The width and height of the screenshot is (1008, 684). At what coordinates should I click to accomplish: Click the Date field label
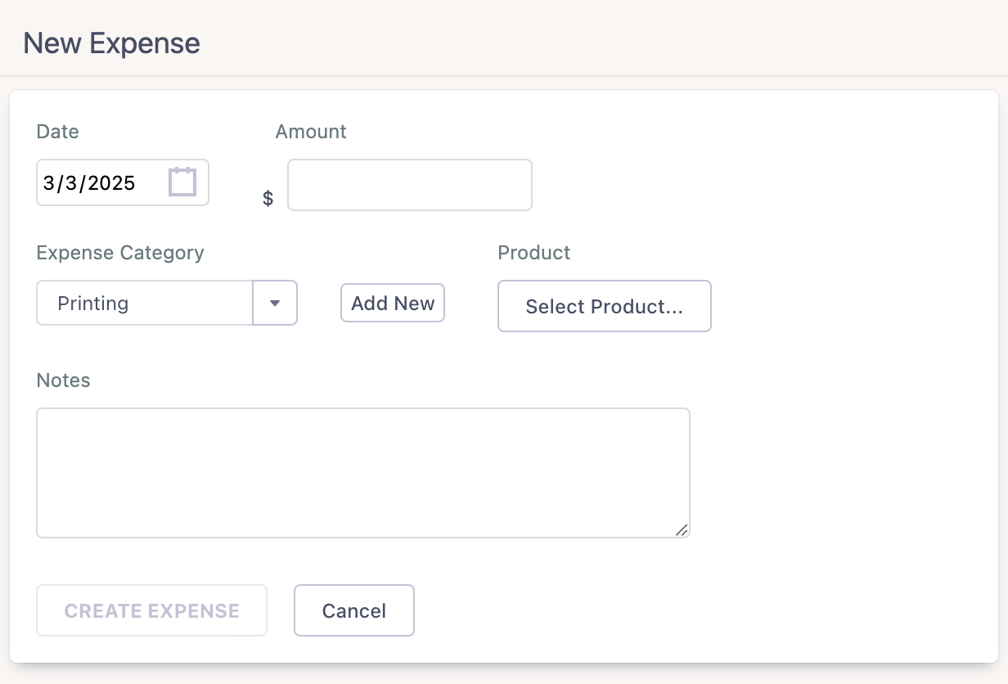[58, 132]
